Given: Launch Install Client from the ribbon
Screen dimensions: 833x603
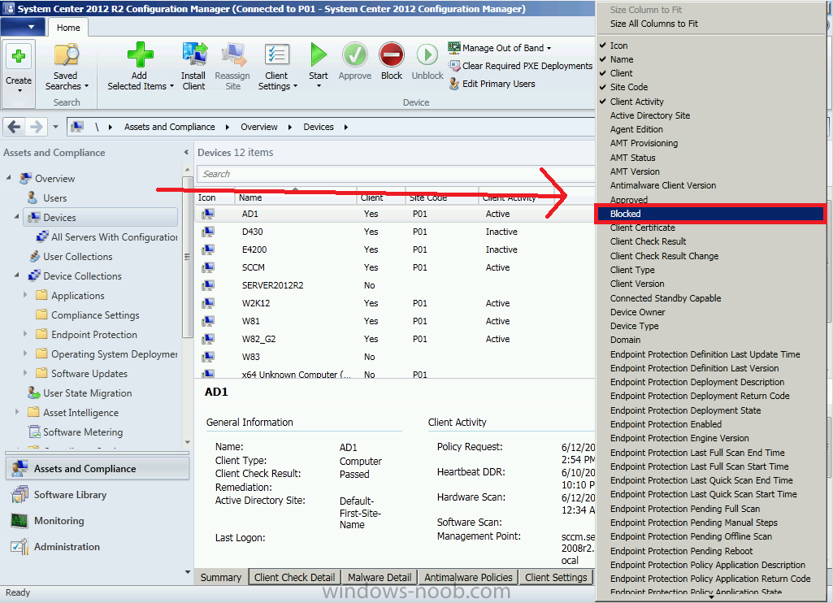Looking at the screenshot, I should coord(193,67).
